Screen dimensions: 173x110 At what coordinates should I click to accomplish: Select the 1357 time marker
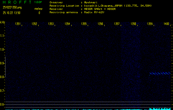(117, 24)
